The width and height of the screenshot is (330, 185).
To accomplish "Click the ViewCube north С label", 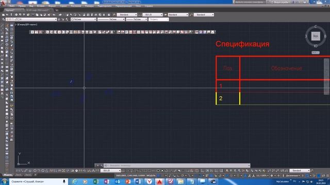I will pos(316,27).
